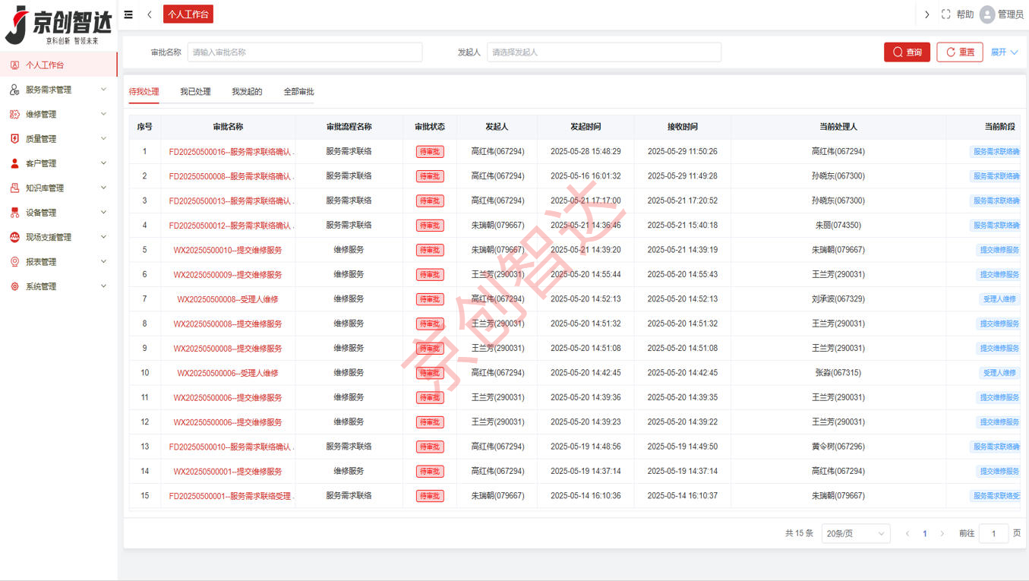
Task: Click the red 查询 search button
Action: click(907, 52)
